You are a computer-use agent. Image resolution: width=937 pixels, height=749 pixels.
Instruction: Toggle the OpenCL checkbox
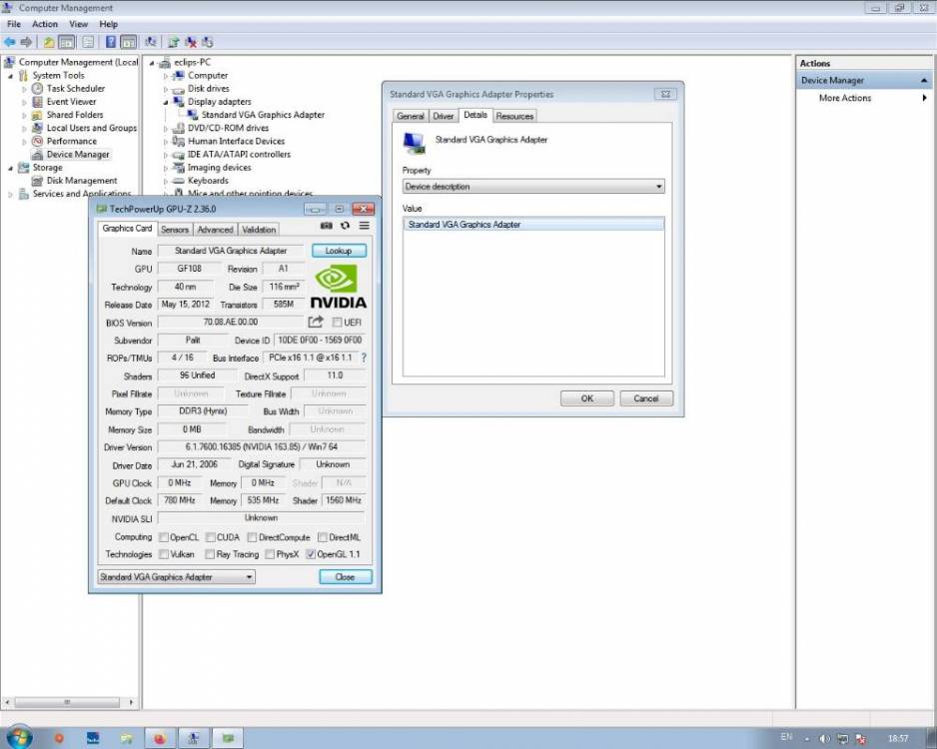tap(164, 537)
